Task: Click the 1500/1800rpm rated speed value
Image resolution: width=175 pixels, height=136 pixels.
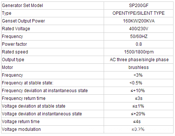Action: (139, 52)
